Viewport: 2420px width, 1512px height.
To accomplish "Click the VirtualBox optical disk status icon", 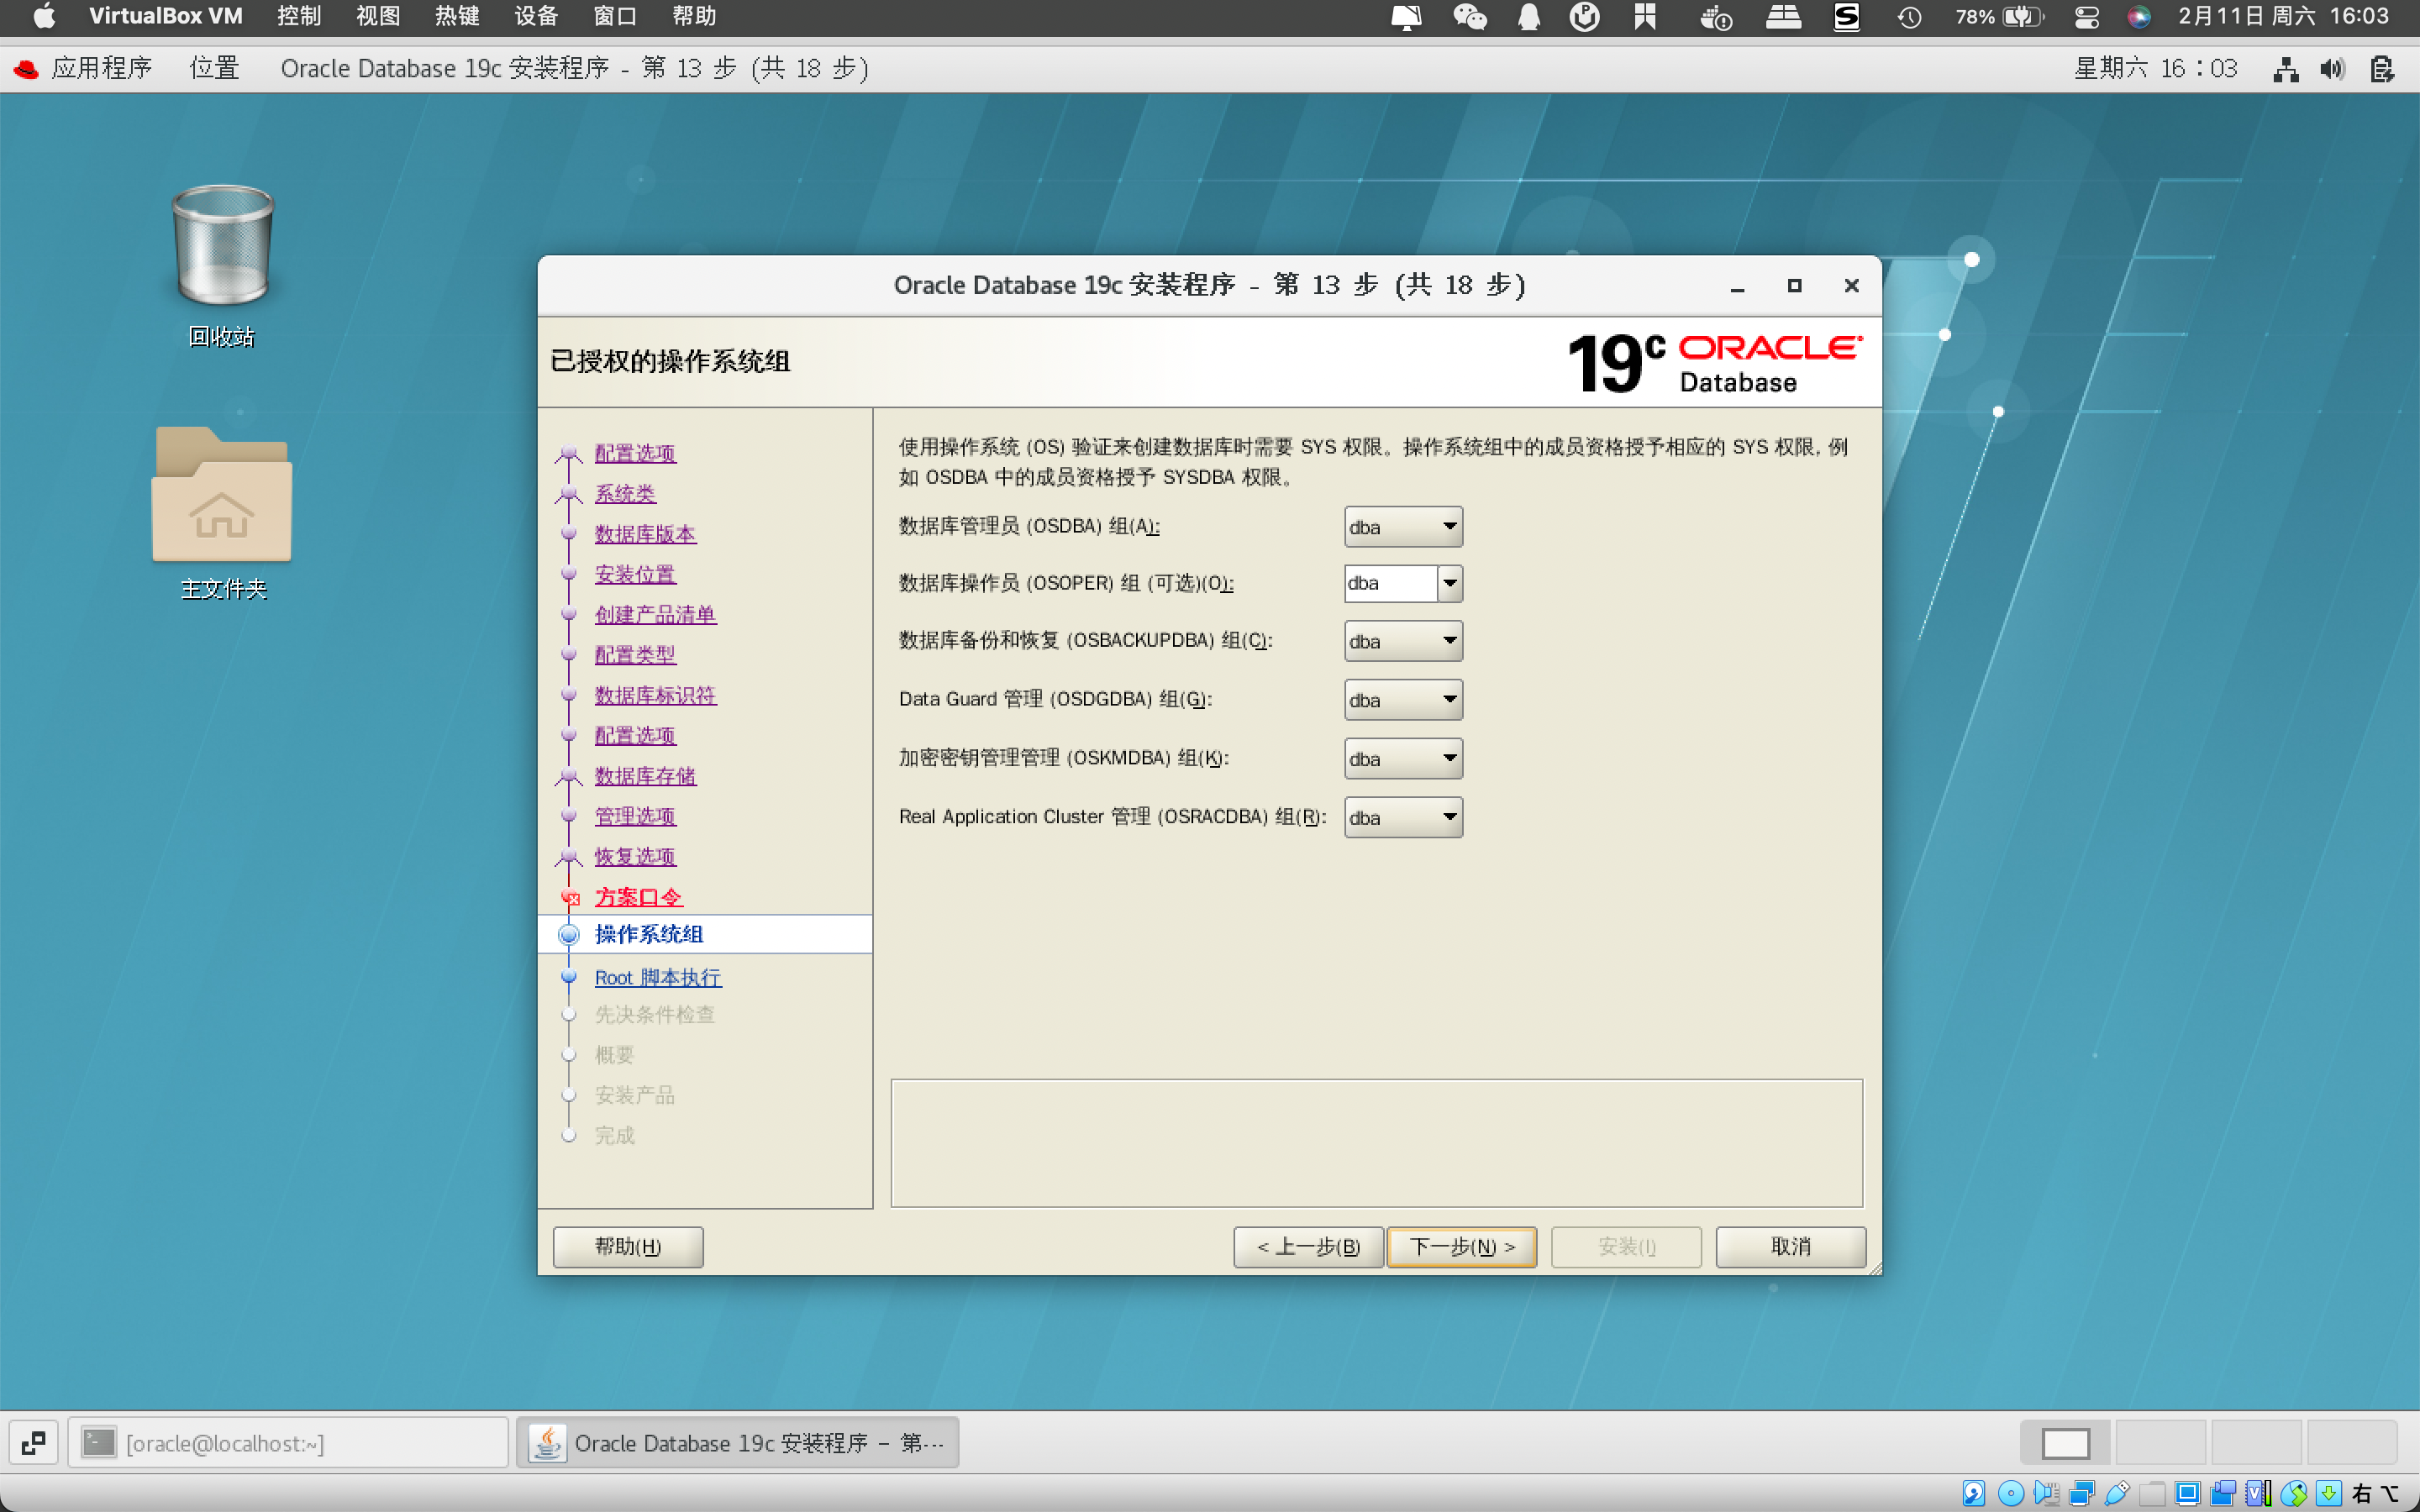I will pos(2010,1494).
